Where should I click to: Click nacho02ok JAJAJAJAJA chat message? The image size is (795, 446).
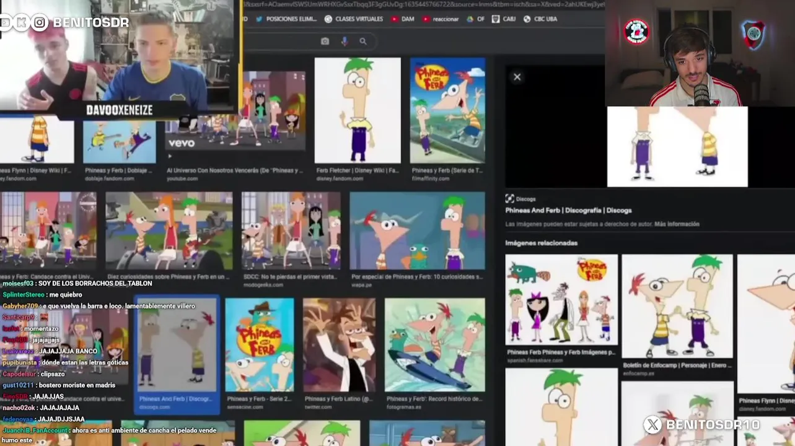pyautogui.click(x=41, y=408)
